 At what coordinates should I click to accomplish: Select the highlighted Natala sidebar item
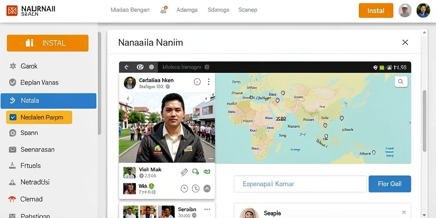pos(49,100)
